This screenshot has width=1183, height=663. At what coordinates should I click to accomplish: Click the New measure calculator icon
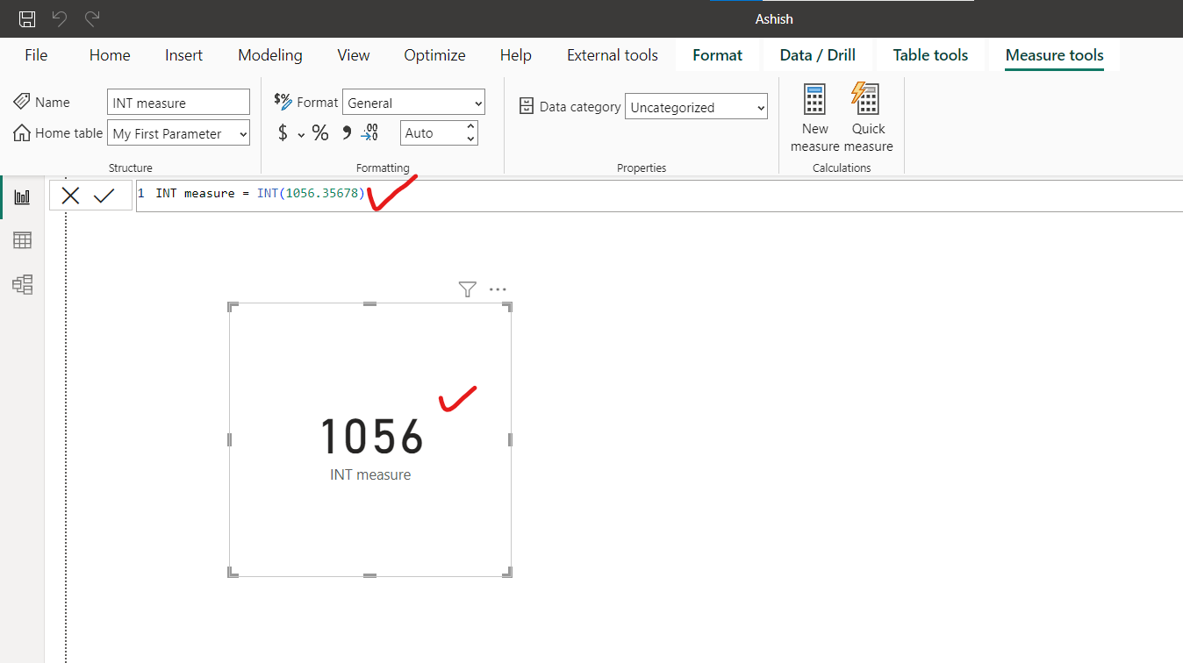point(815,100)
